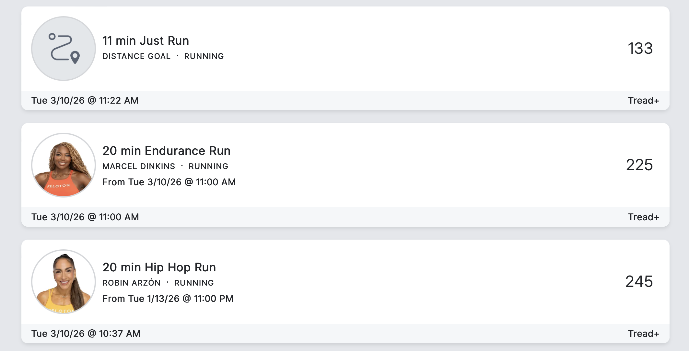Open the 20 min Hip Hop Run workout
Viewport: 689px width, 351px height.
tap(159, 267)
